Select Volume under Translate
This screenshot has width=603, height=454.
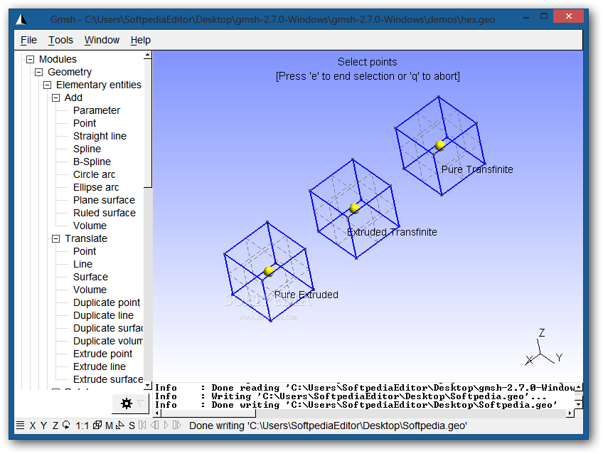[x=90, y=290]
